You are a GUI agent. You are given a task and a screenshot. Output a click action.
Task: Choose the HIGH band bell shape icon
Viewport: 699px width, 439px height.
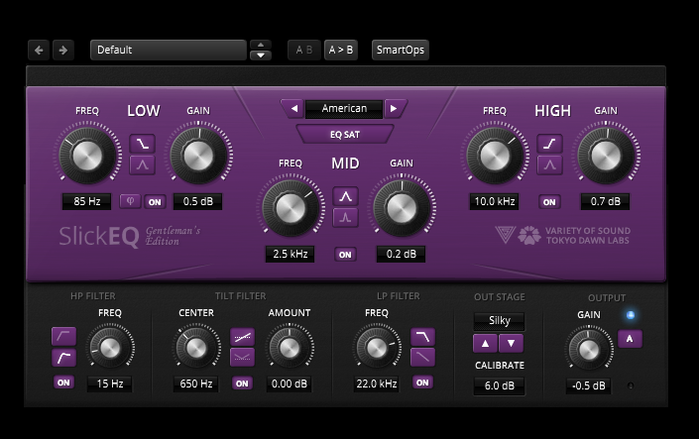(x=549, y=165)
